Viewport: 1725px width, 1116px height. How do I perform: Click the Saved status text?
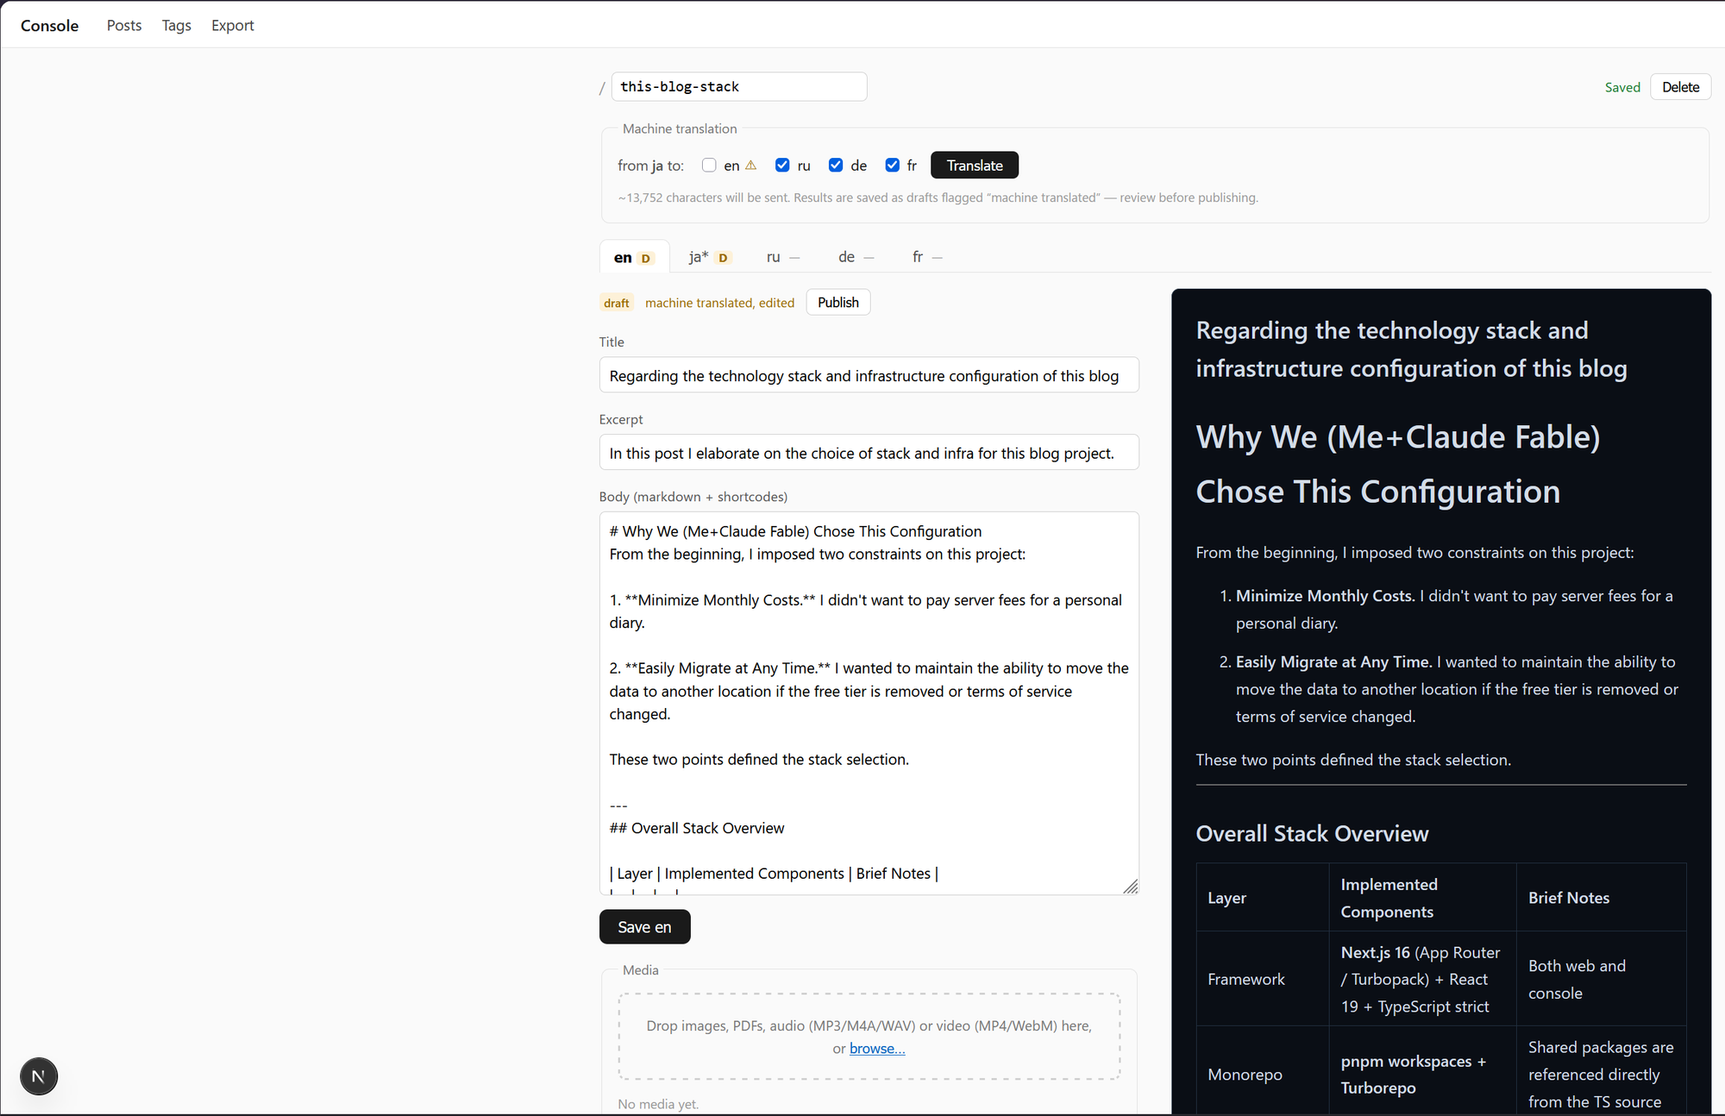[x=1622, y=87]
